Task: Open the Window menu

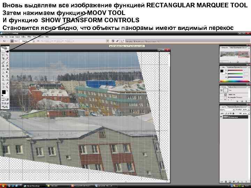Action: [x=41, y=37]
